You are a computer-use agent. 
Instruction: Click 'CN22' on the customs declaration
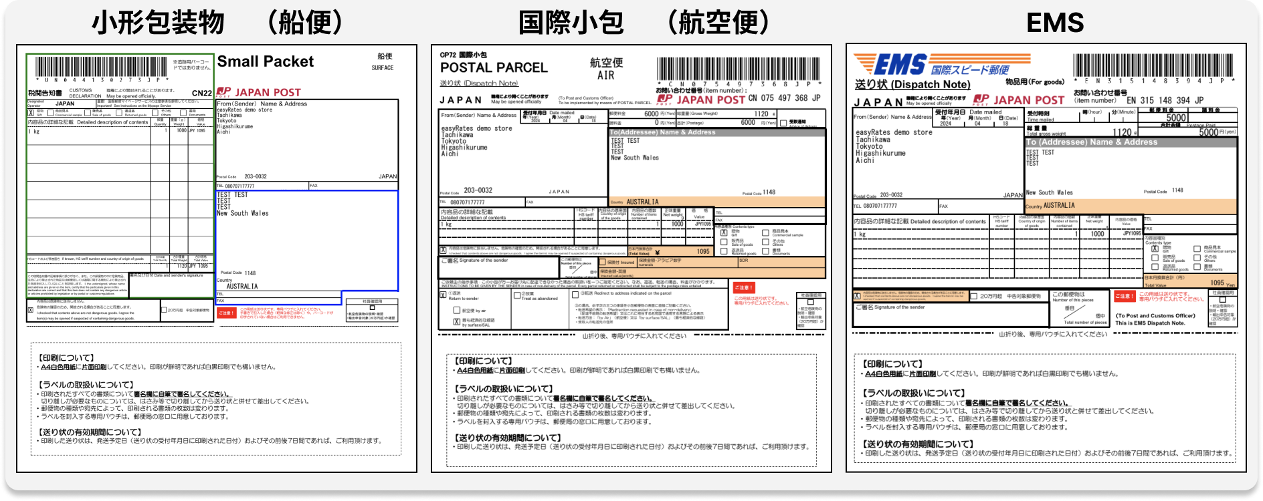click(x=202, y=94)
